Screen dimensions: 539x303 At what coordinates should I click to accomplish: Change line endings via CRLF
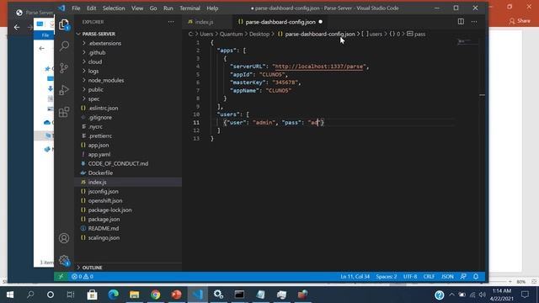[x=429, y=277]
